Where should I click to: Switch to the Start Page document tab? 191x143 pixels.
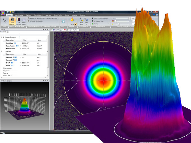coord(58,30)
